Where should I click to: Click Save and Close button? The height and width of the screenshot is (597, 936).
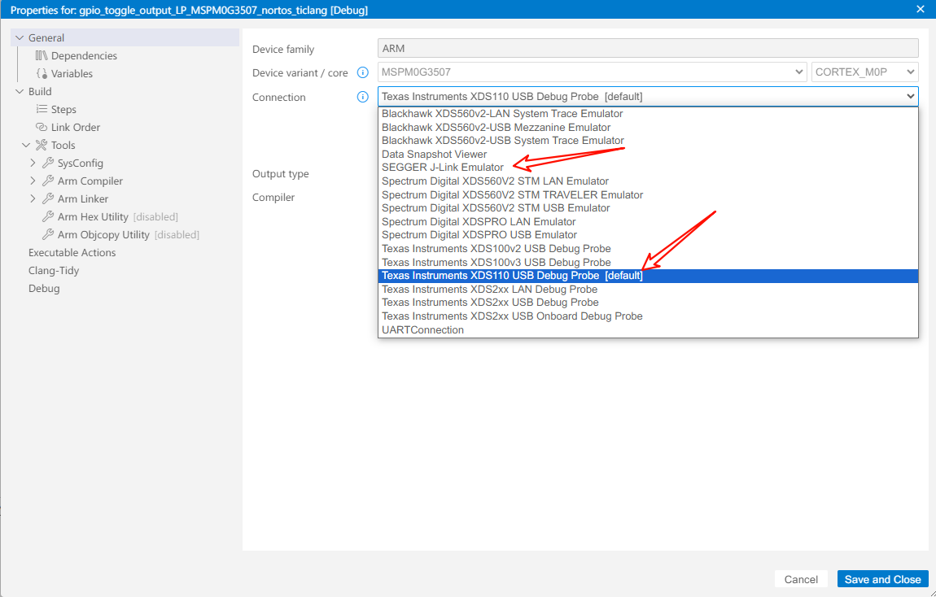point(882,579)
